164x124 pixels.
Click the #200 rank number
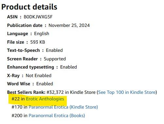pos(17,115)
